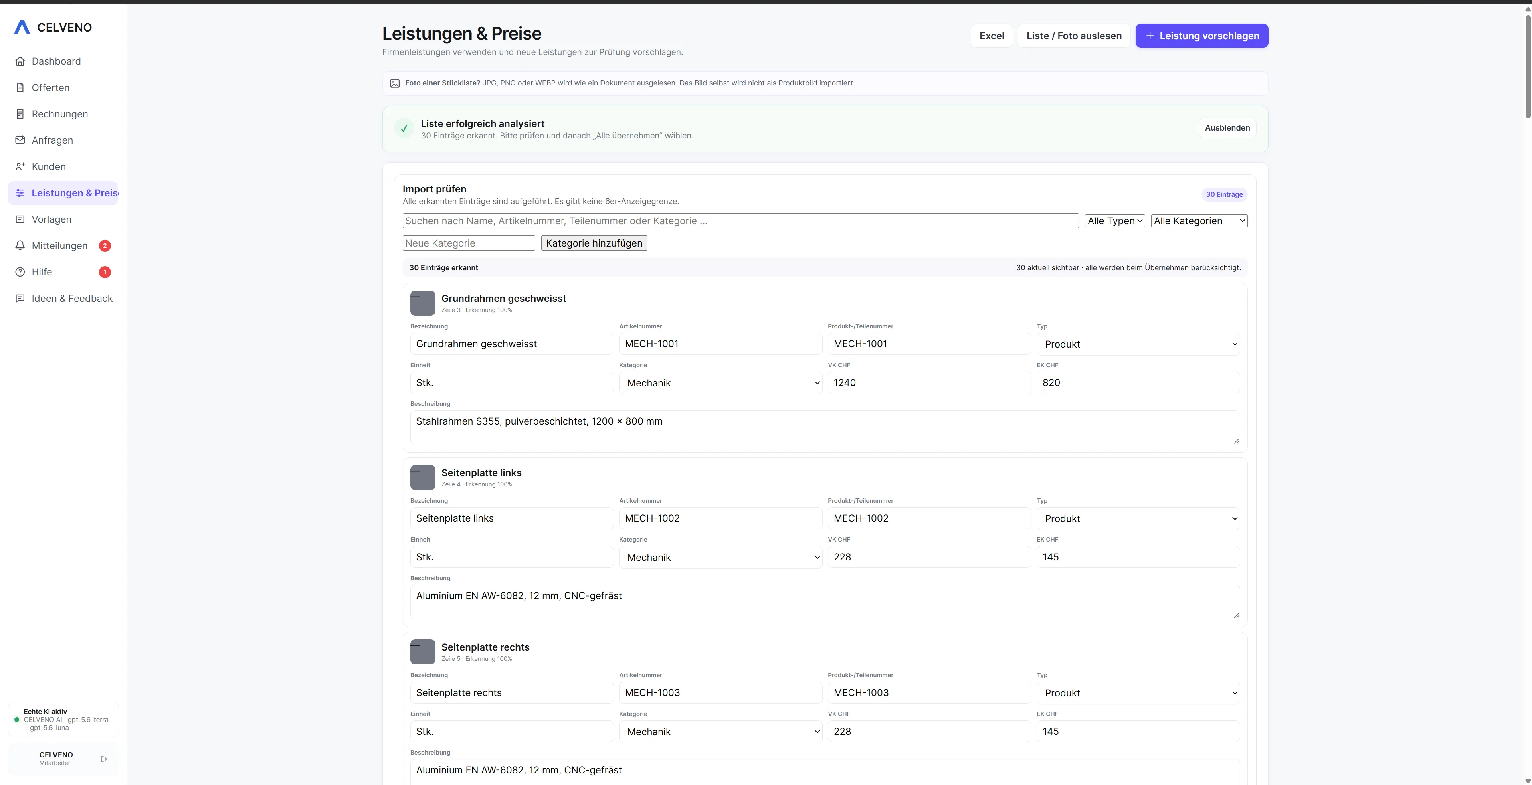Screen dimensions: 1532x785
Task: Open Typ dropdown for Seitenplatte links
Action: pyautogui.click(x=1138, y=518)
